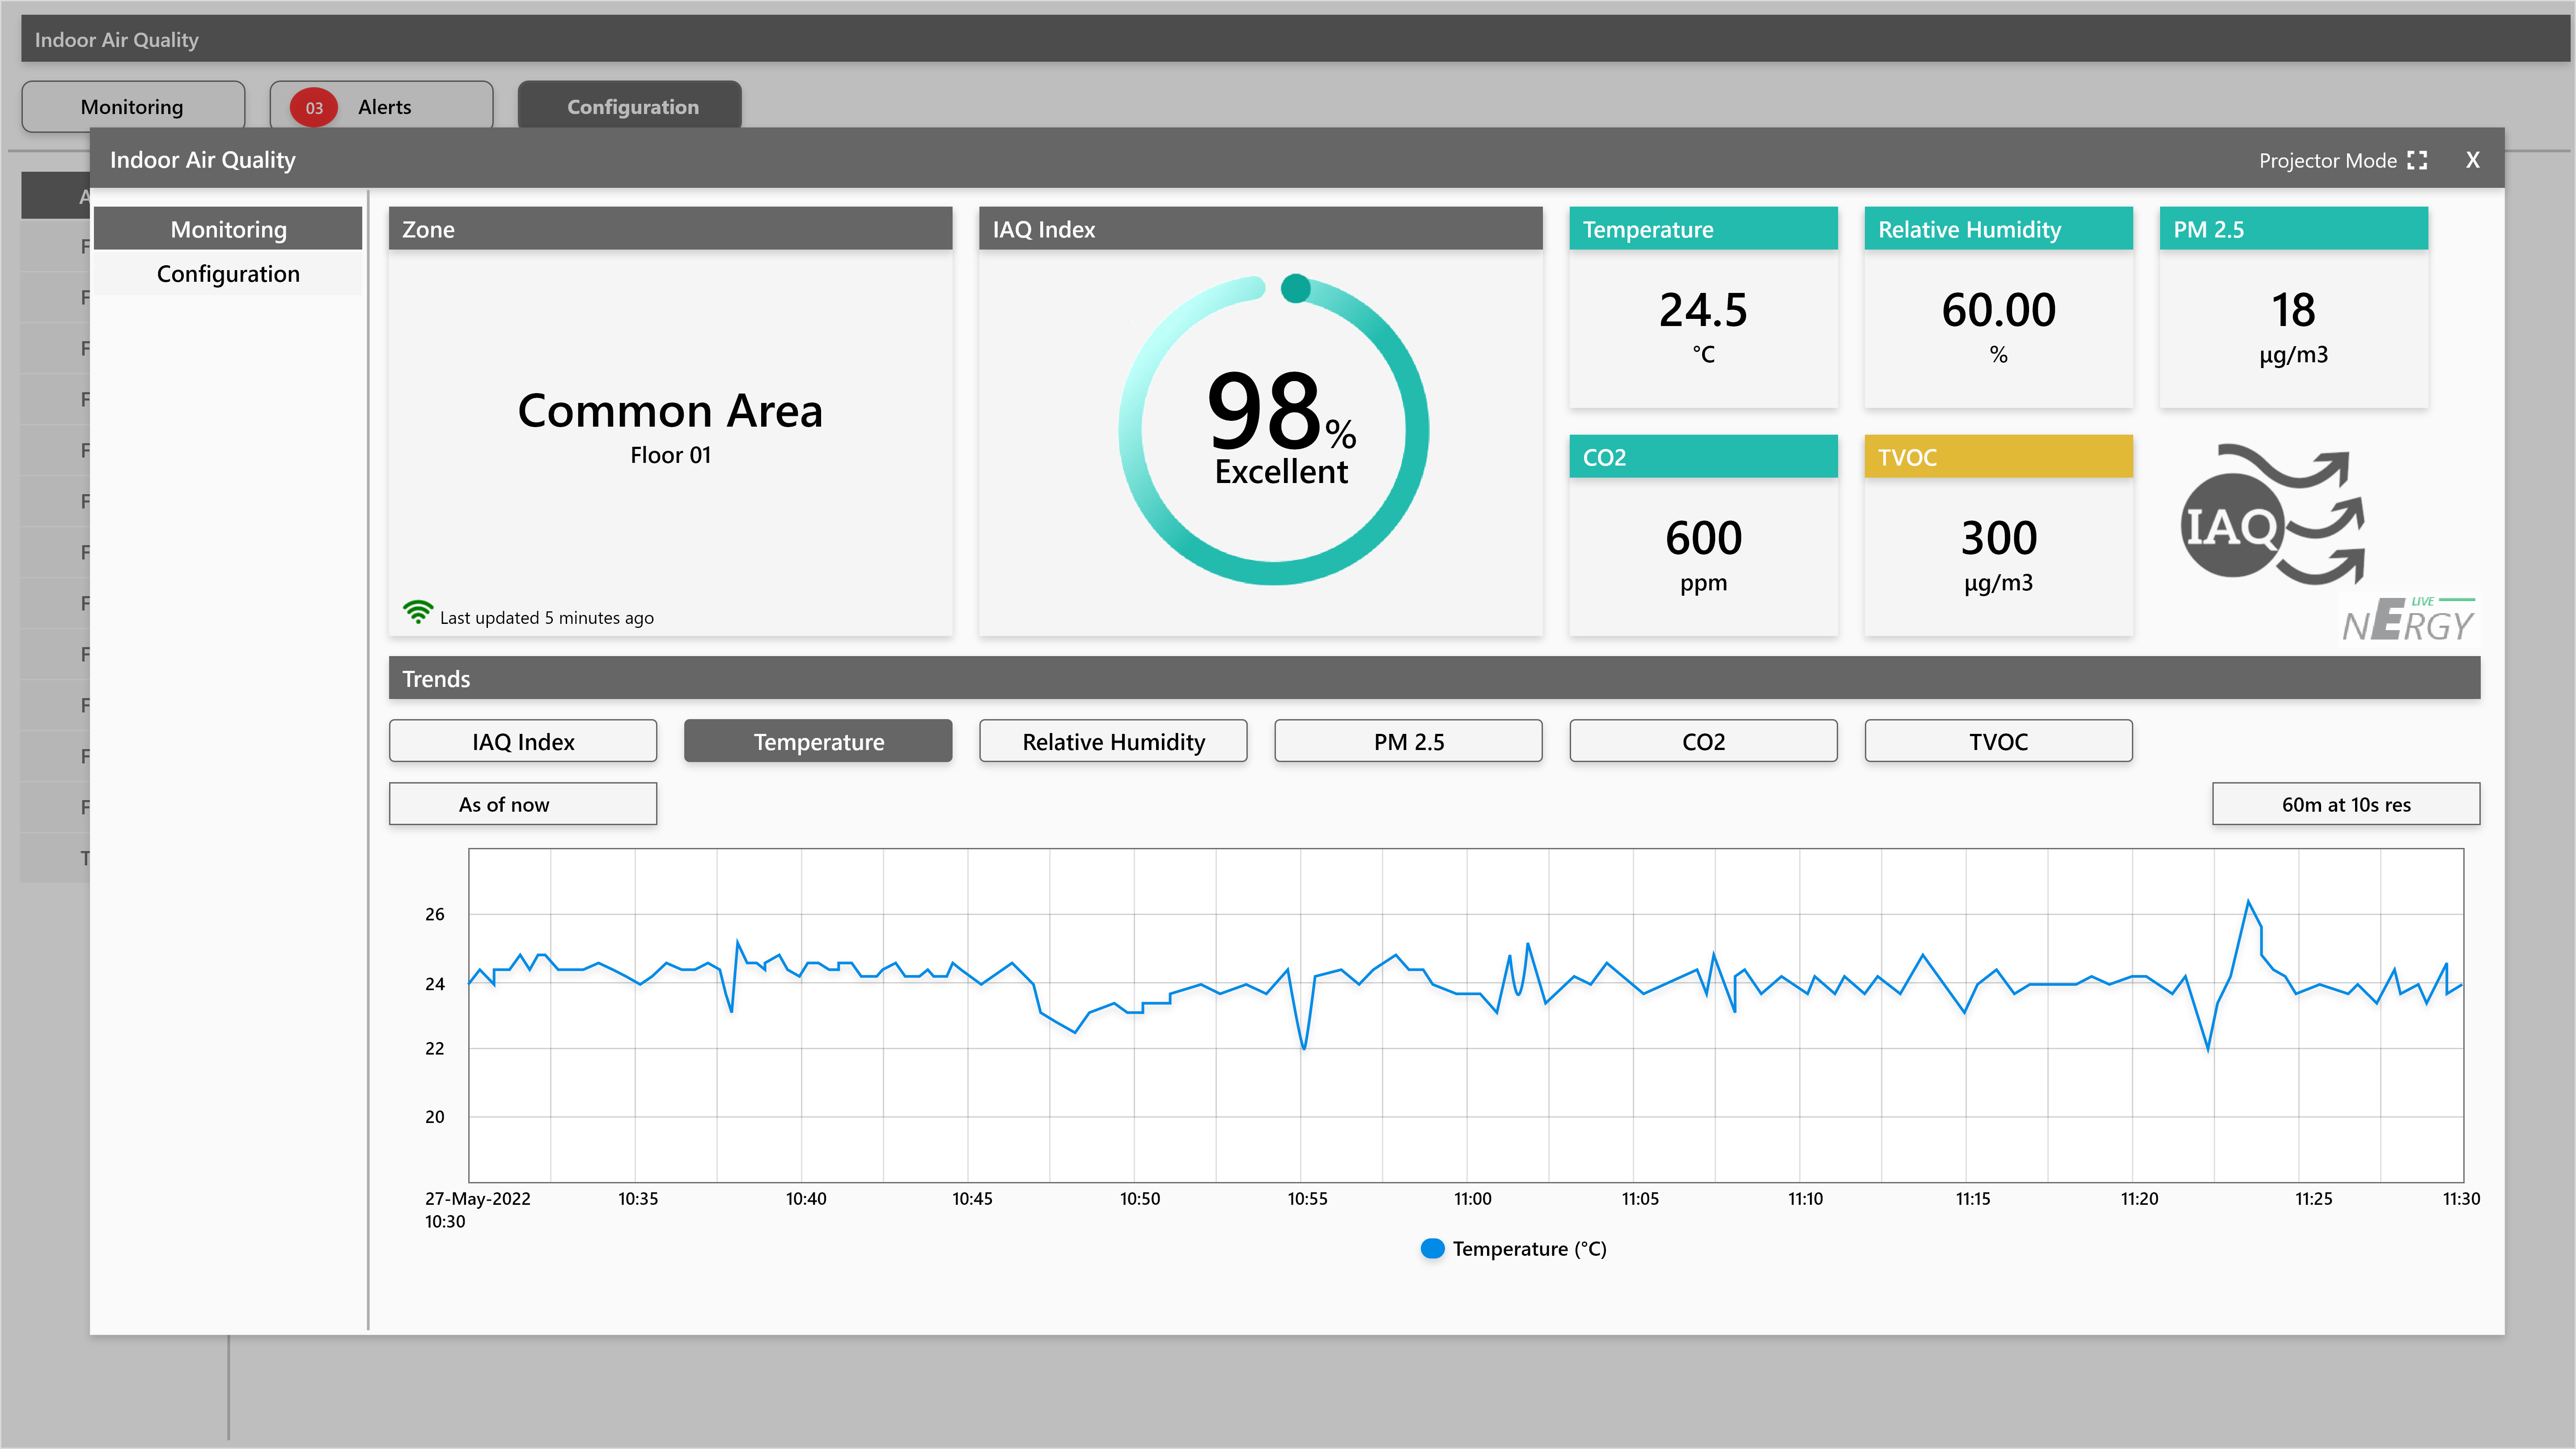Image resolution: width=2576 pixels, height=1449 pixels.
Task: Show the TVOC trend
Action: (x=1998, y=741)
